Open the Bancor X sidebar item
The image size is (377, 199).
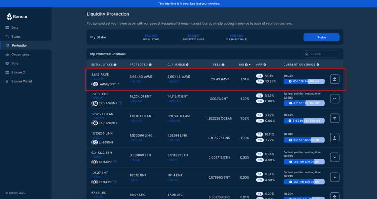(18, 72)
